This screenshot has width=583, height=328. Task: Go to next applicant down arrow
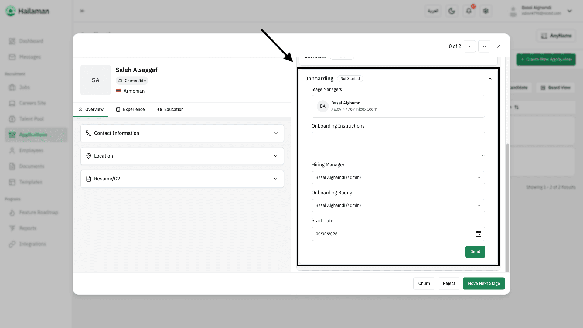click(x=469, y=46)
